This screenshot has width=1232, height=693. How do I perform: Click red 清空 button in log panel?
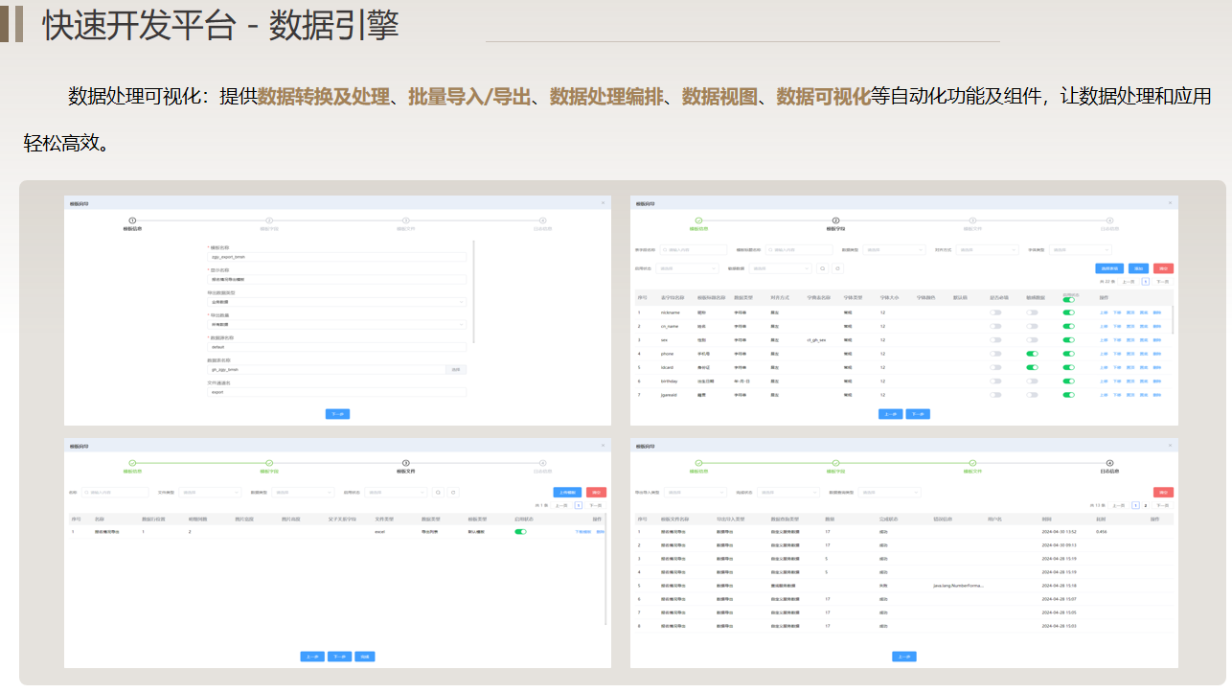coord(1163,492)
